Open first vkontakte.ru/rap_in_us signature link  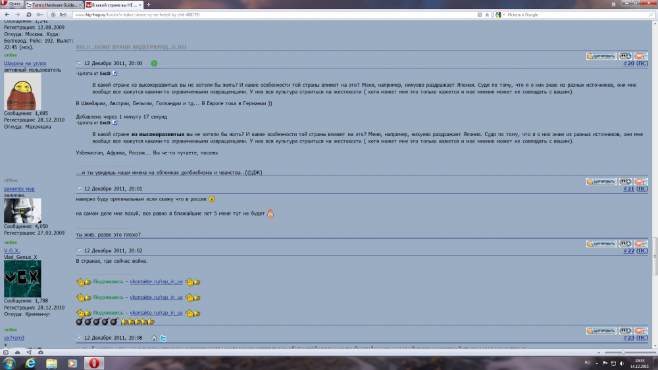pyautogui.click(x=156, y=281)
